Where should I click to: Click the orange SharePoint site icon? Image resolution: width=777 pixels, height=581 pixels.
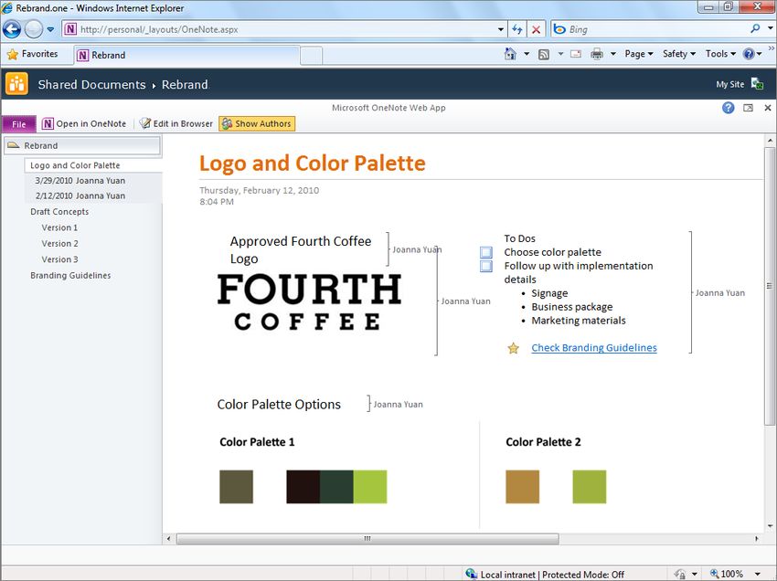[x=16, y=83]
